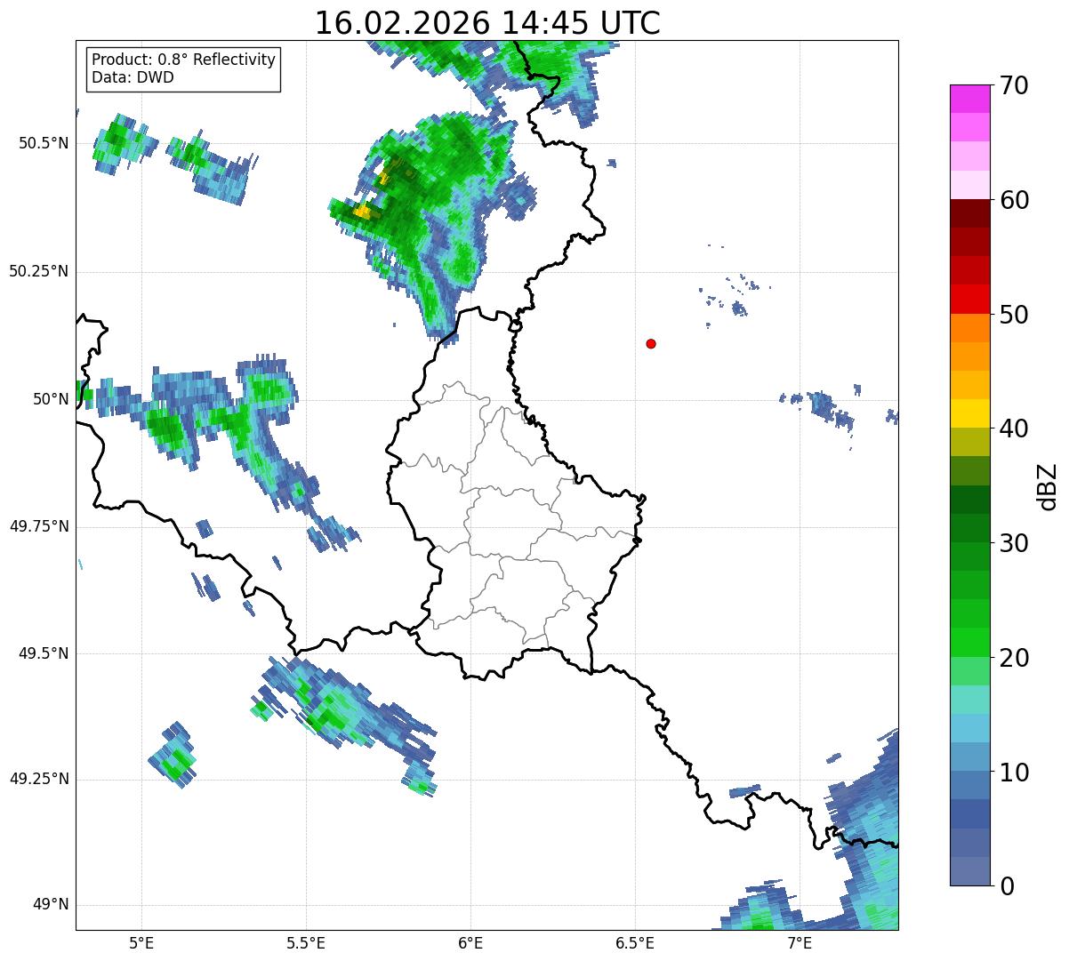Click the 50.25°N latitude label
The height and width of the screenshot is (961, 1069).
coord(39,271)
